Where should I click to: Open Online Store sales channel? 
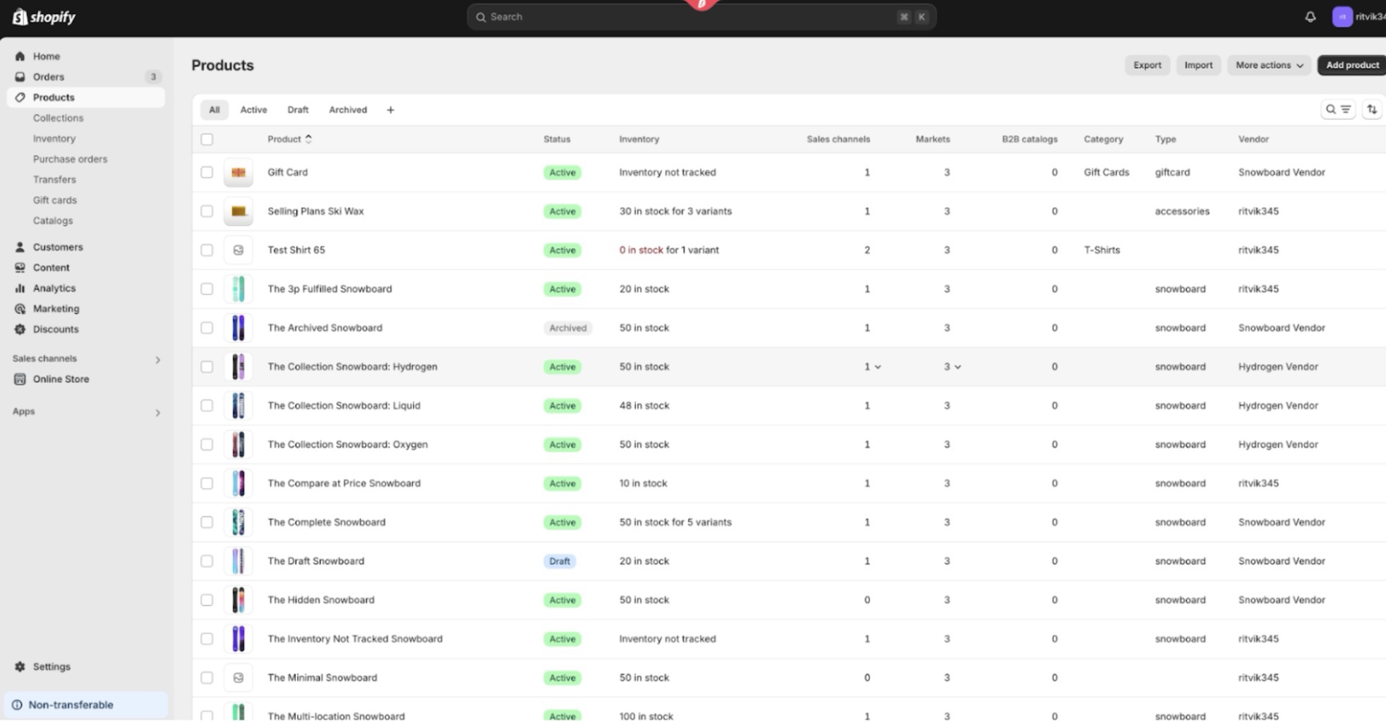61,379
